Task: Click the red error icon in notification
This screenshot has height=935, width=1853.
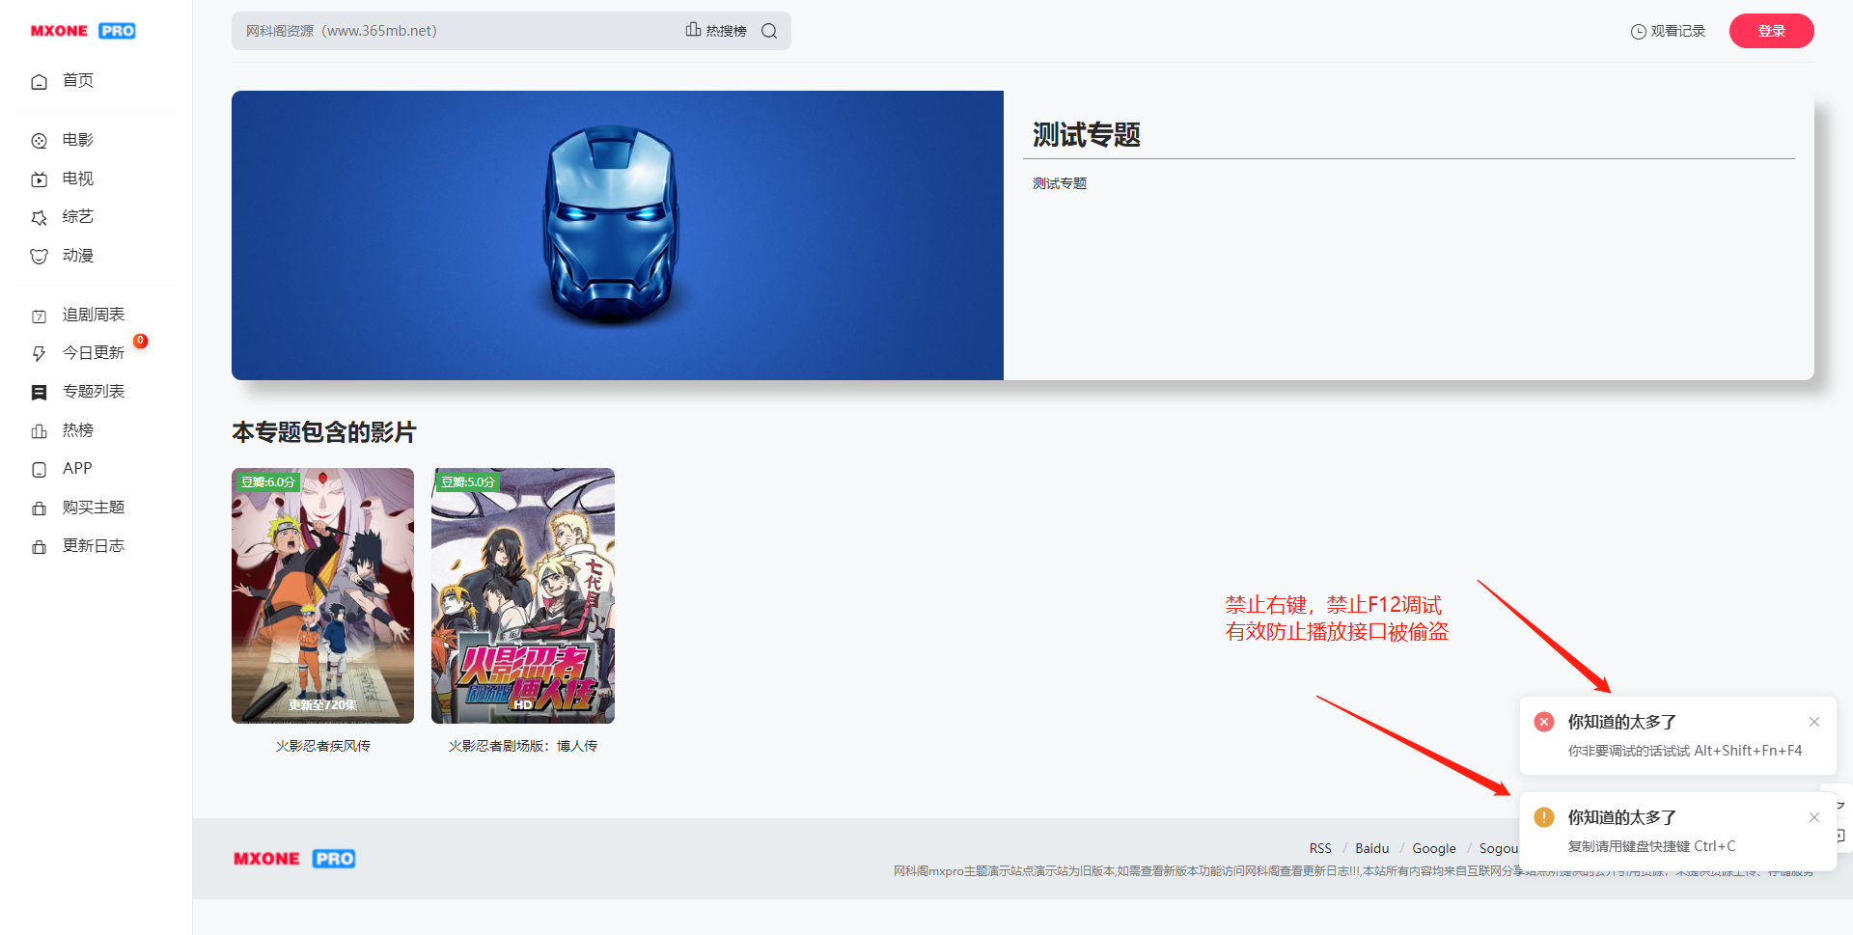Action: 1544,722
